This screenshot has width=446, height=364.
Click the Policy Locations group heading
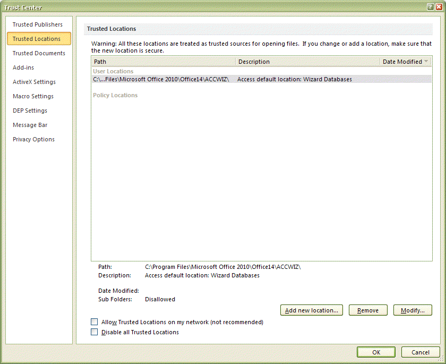point(115,95)
